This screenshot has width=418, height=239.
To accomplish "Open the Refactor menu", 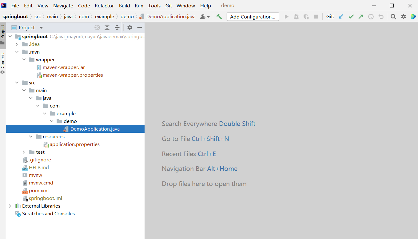I will pyautogui.click(x=104, y=6).
